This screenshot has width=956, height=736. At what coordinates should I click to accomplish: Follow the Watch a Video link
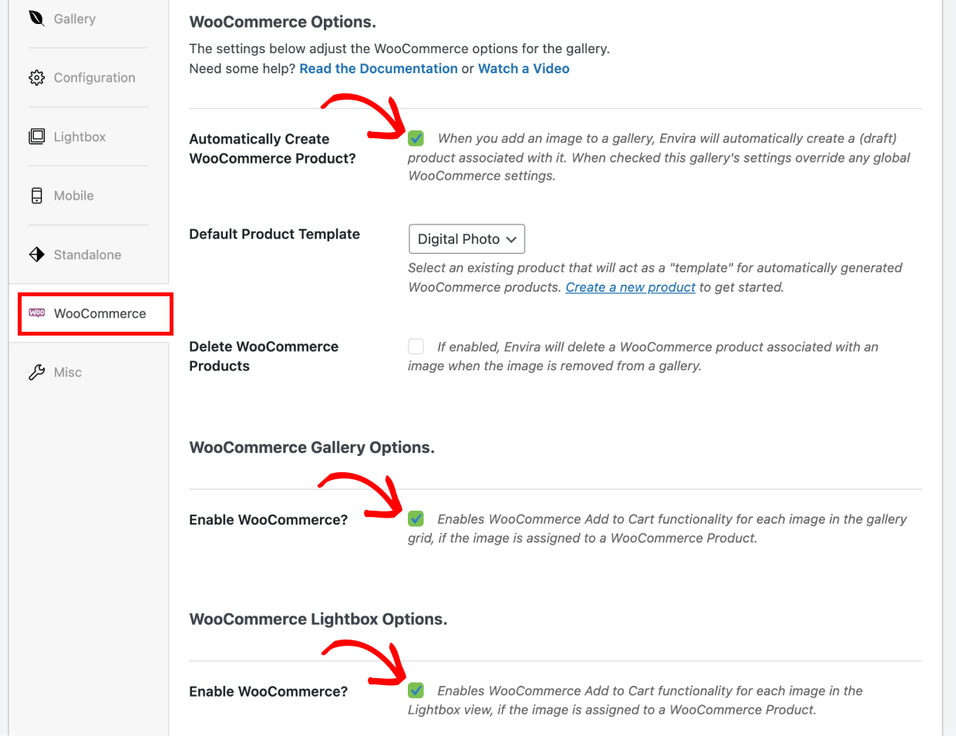click(x=523, y=69)
